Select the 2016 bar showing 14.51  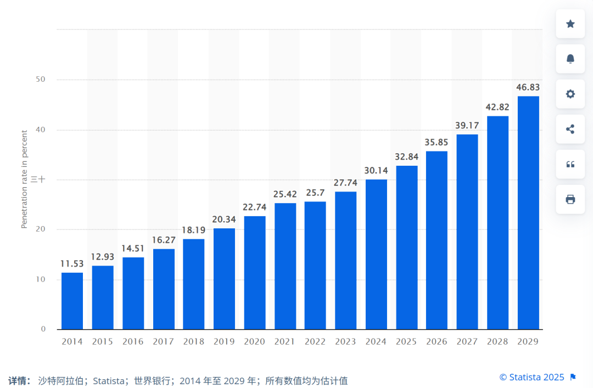(133, 293)
